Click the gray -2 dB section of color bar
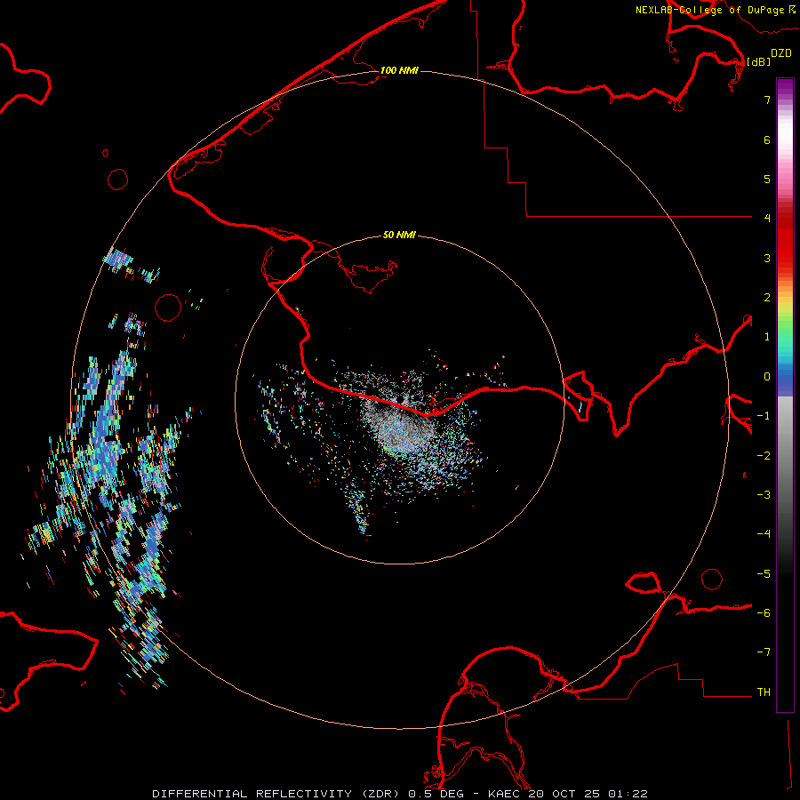 pyautogui.click(x=785, y=456)
